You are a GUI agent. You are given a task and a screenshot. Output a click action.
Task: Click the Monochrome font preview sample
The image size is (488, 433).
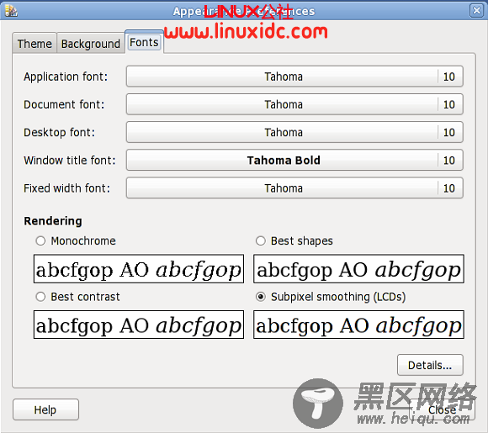click(139, 269)
